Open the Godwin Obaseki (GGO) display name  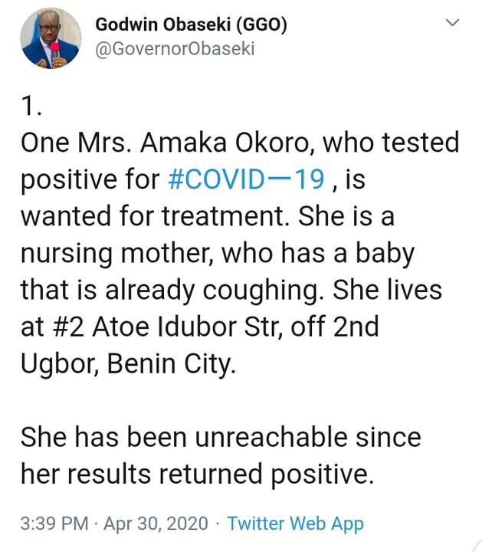[x=191, y=25]
